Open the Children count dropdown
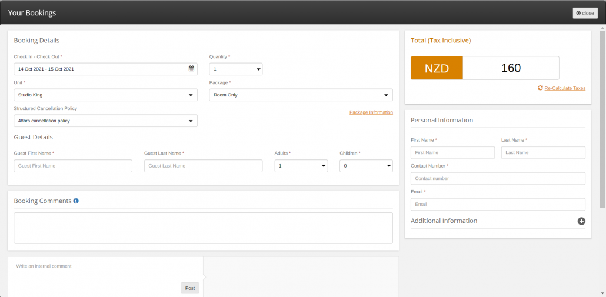The image size is (606, 297). coord(366,166)
